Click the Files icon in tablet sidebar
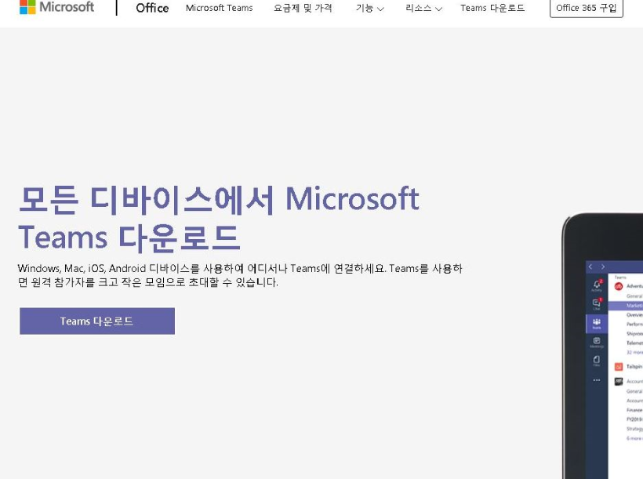Screen dimensions: 643x479 pos(597,361)
